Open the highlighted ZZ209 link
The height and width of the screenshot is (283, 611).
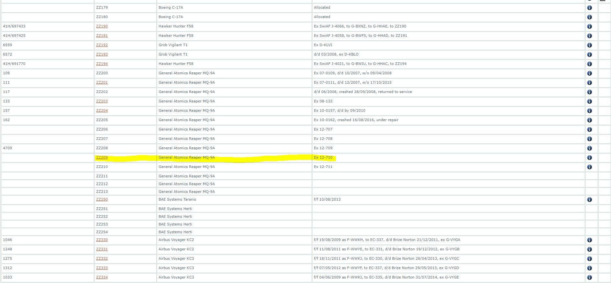pos(102,157)
